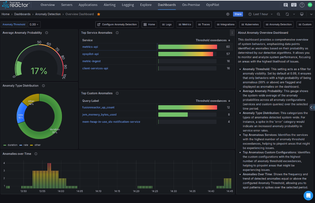Expand the Last 1 hour time picker
The width and height of the screenshot is (315, 203).
(x=258, y=14)
